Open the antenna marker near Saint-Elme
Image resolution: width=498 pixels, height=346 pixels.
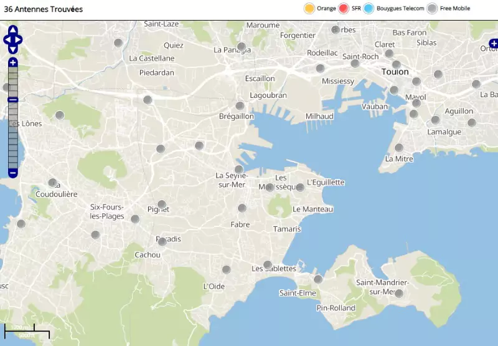(318, 279)
